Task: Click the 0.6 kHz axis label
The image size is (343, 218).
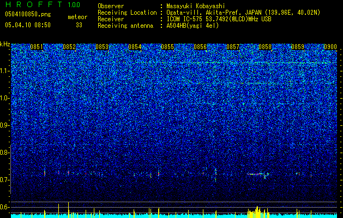Action: [4, 207]
